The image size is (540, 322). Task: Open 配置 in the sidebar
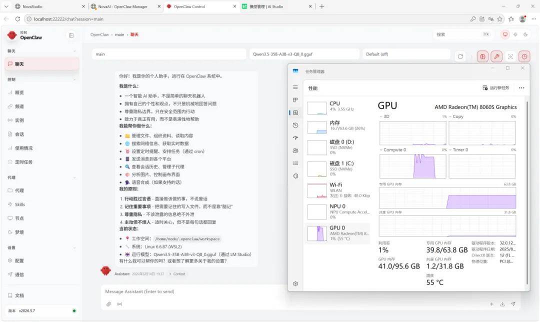tap(41, 260)
